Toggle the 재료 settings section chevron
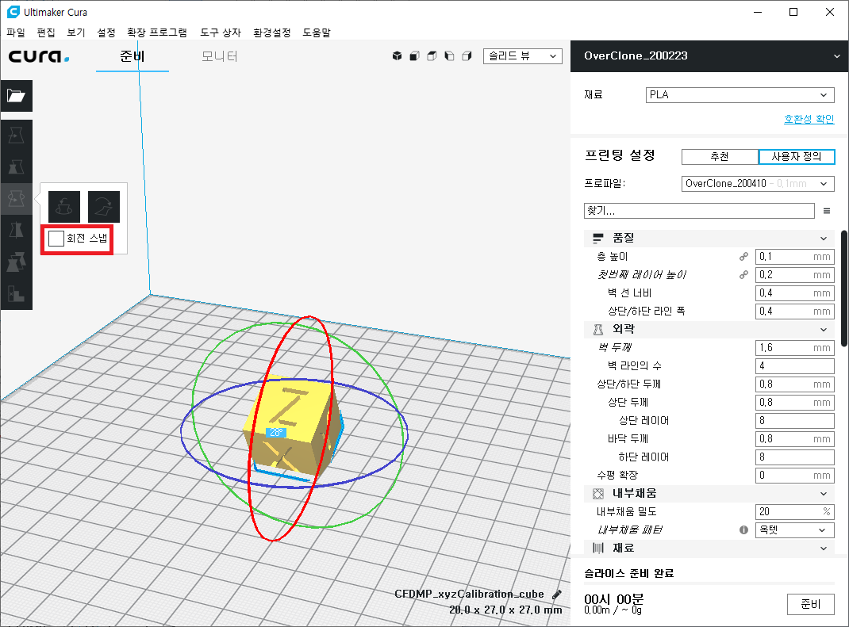The image size is (849, 627). click(824, 549)
